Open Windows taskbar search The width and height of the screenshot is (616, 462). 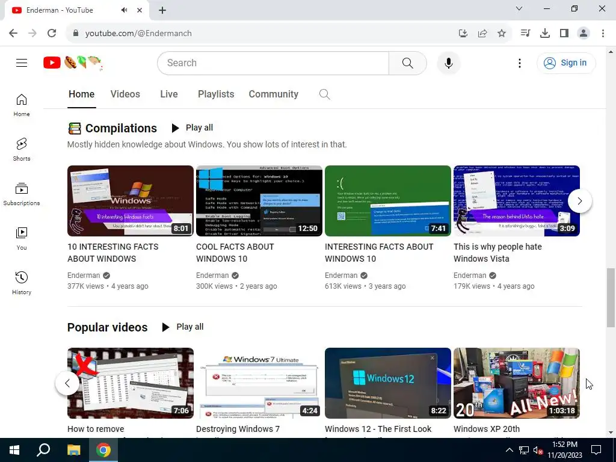[43, 450]
